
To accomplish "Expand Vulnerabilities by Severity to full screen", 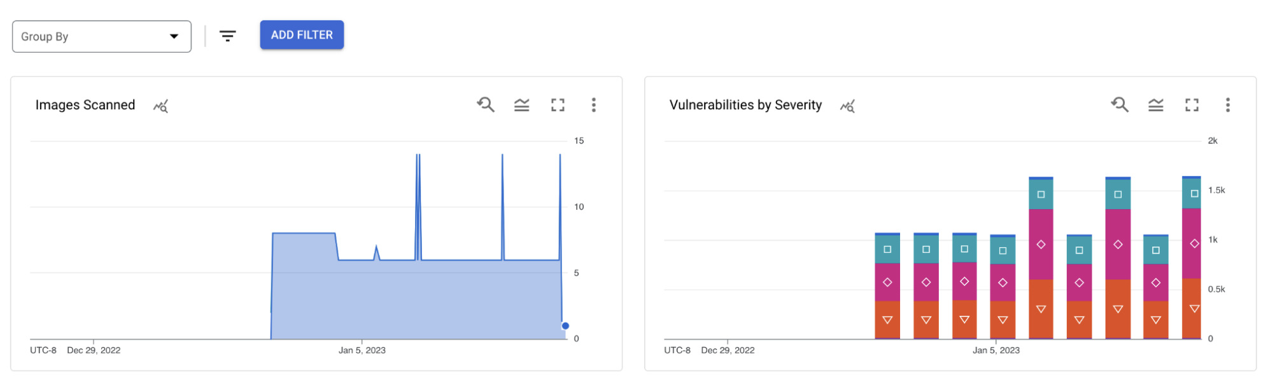I will pyautogui.click(x=1192, y=105).
